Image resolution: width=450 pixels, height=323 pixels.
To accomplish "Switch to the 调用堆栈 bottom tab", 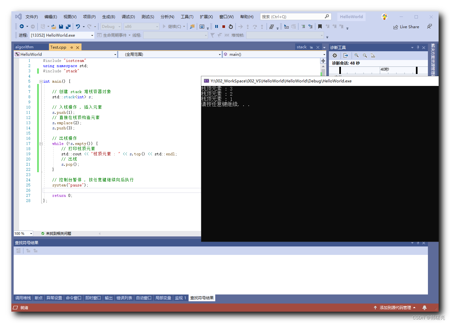I will [x=23, y=298].
